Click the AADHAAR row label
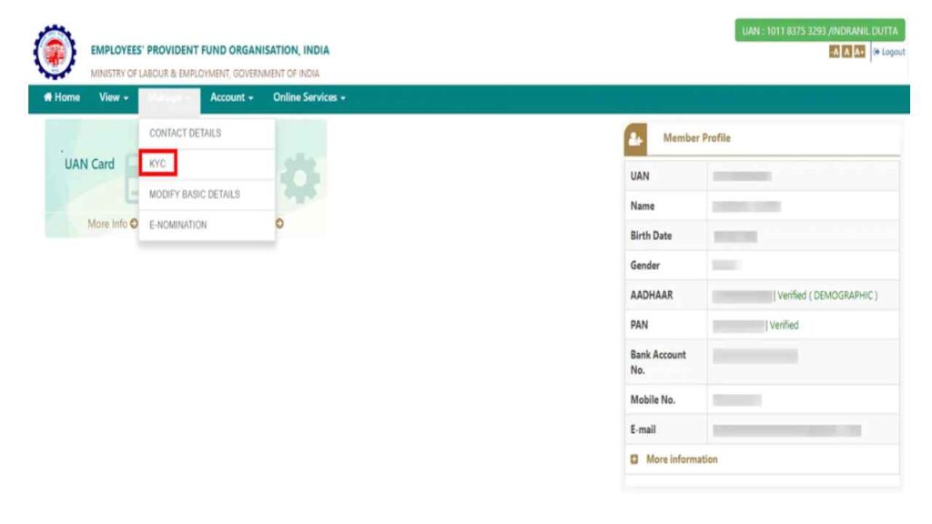 [x=652, y=296]
